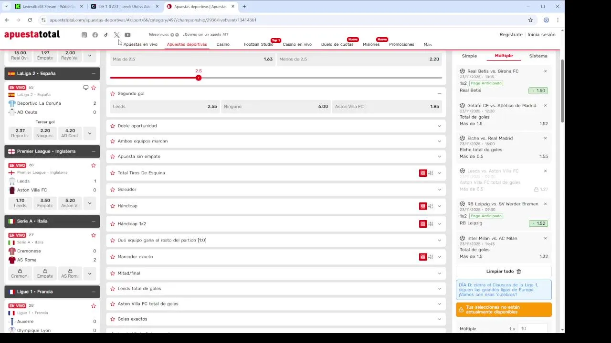Viewport: 611px width, 343px height.
Task: Open Duelo de cuotas section
Action: pos(337,44)
